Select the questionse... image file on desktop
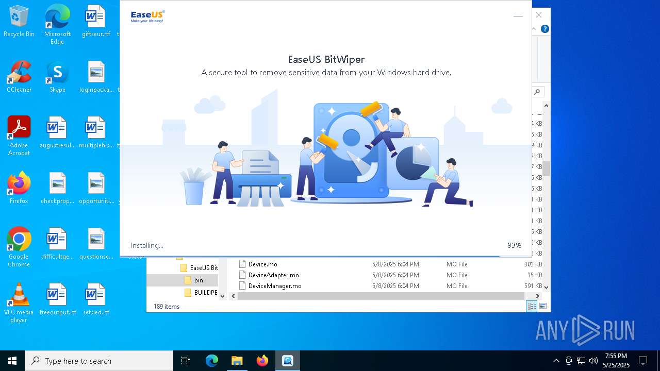The width and height of the screenshot is (660, 371). pos(96,244)
